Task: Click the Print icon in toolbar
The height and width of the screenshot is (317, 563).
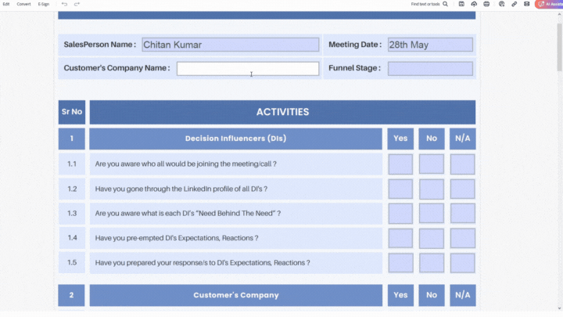Action: (x=486, y=4)
